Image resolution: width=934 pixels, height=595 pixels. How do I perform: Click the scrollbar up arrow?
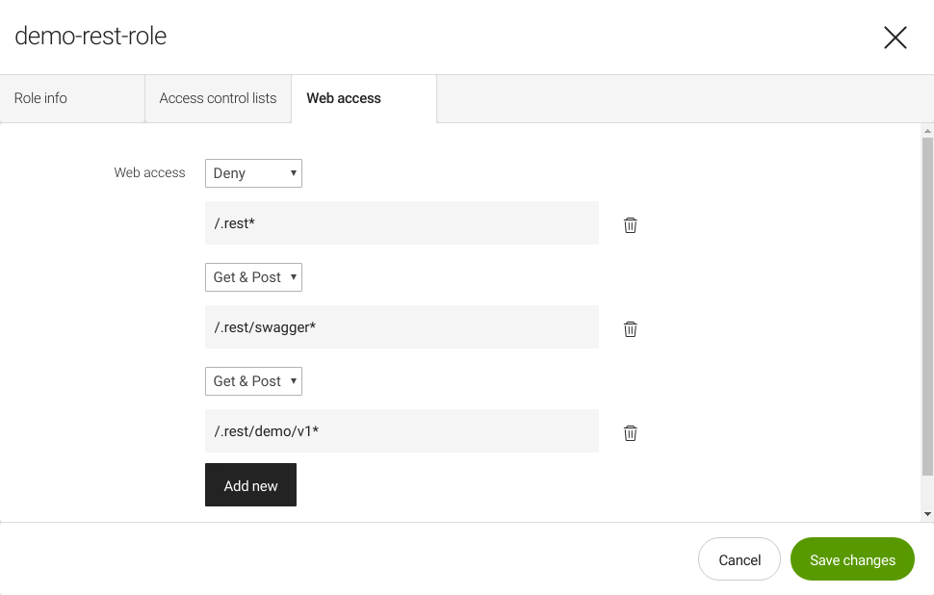(927, 129)
